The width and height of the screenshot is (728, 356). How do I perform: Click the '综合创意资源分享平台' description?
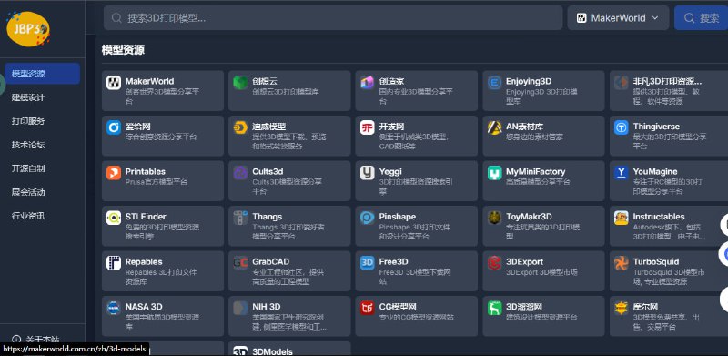pos(161,137)
